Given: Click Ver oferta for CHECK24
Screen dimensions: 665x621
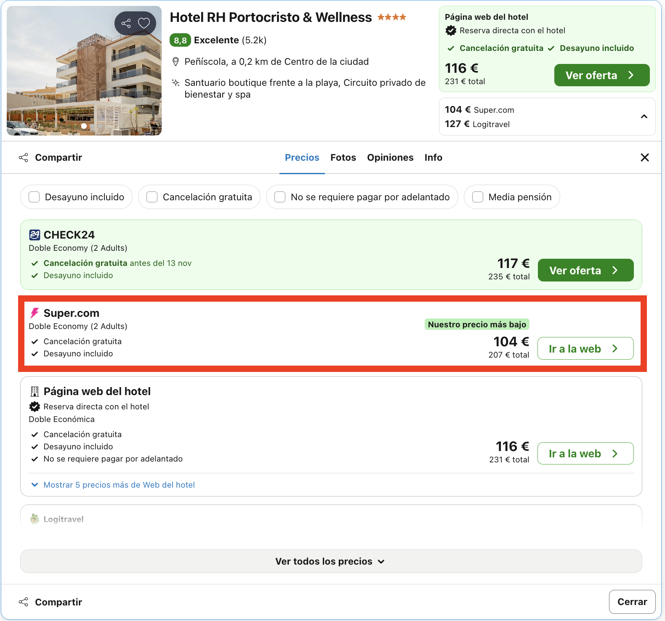Looking at the screenshot, I should click(x=586, y=270).
